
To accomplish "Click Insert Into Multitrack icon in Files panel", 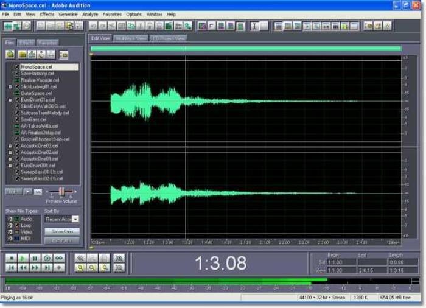I will click(x=32, y=54).
